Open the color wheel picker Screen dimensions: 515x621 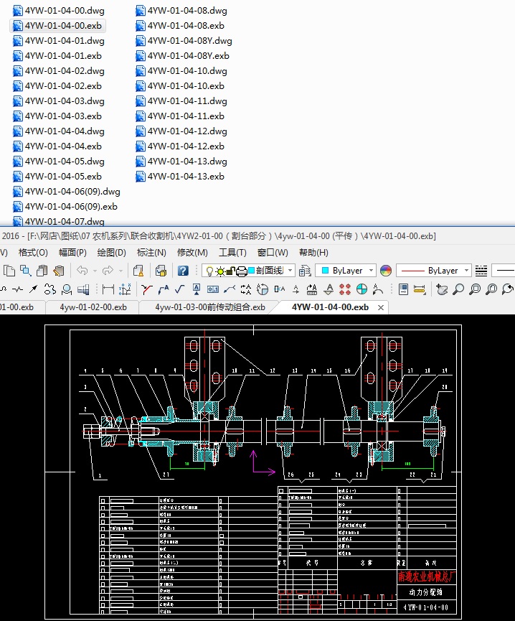click(x=386, y=271)
